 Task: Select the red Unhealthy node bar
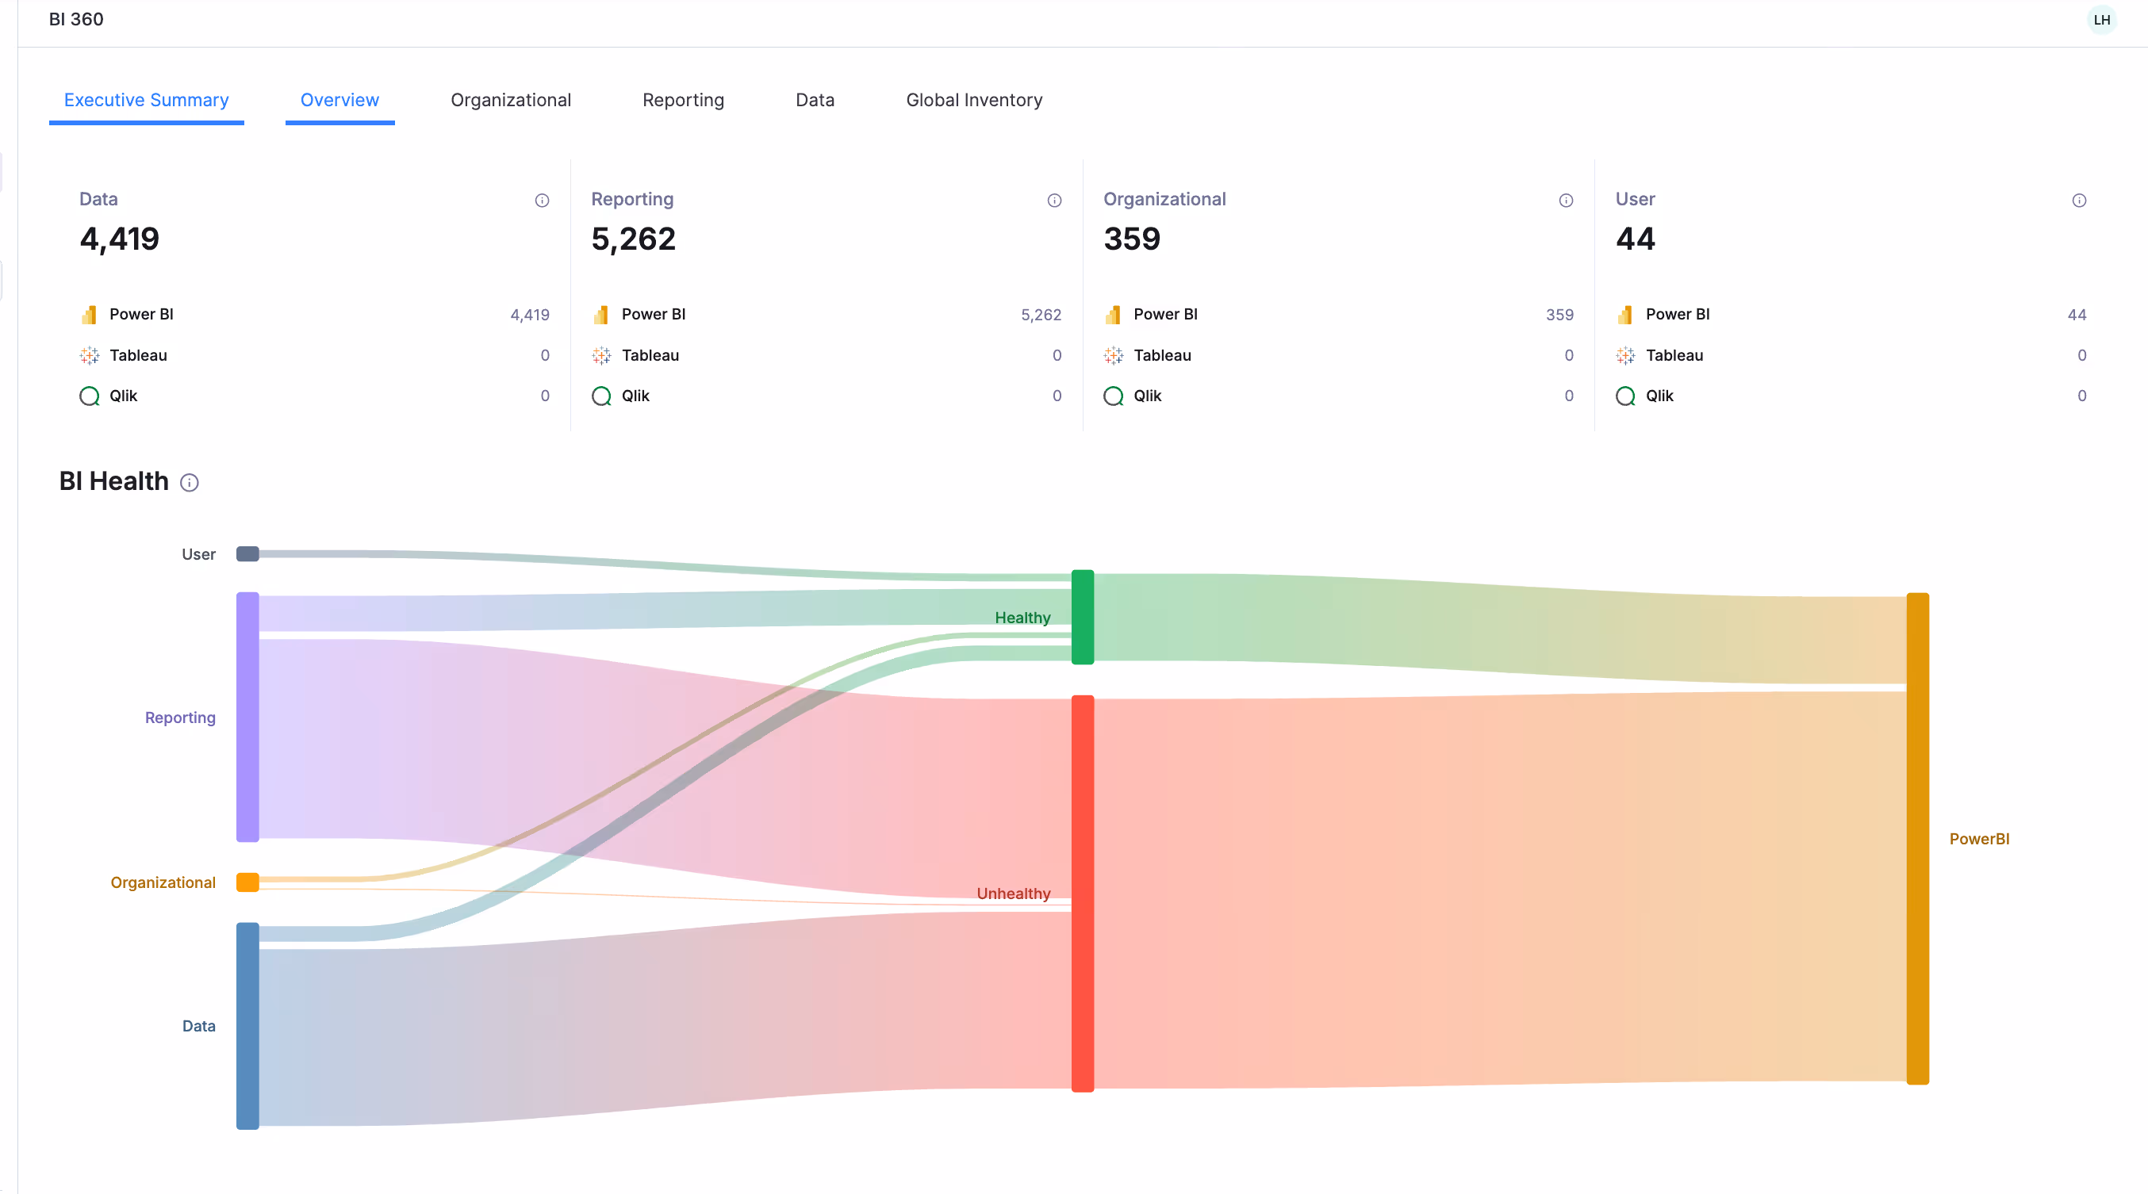[1083, 894]
